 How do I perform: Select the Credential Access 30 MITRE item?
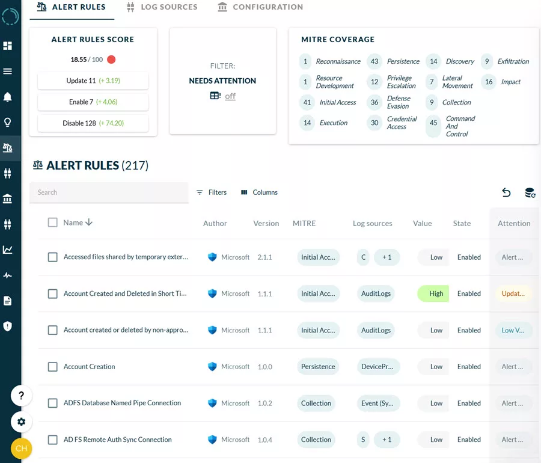[x=392, y=123]
